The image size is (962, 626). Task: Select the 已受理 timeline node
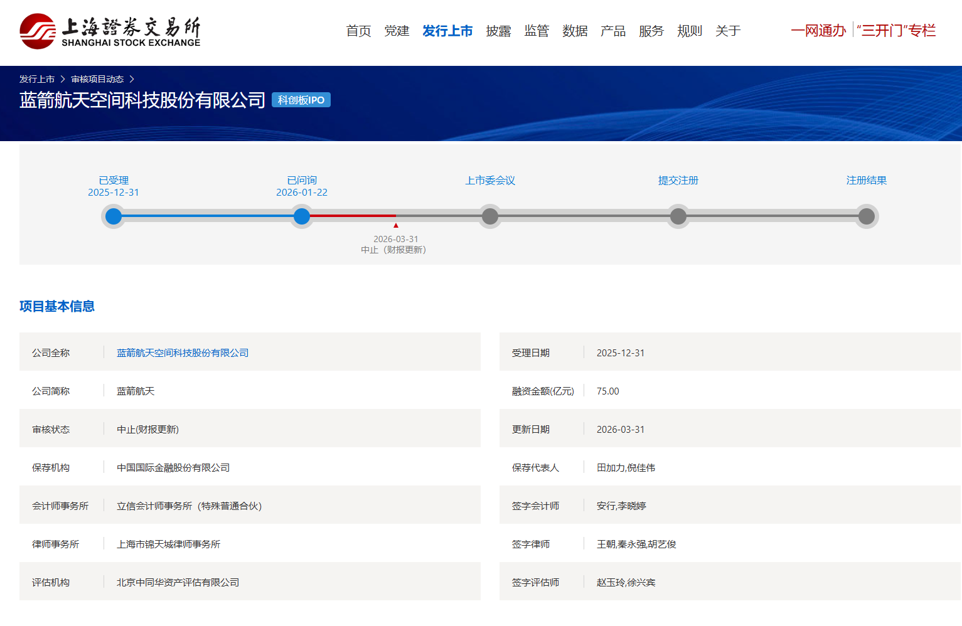coord(114,216)
